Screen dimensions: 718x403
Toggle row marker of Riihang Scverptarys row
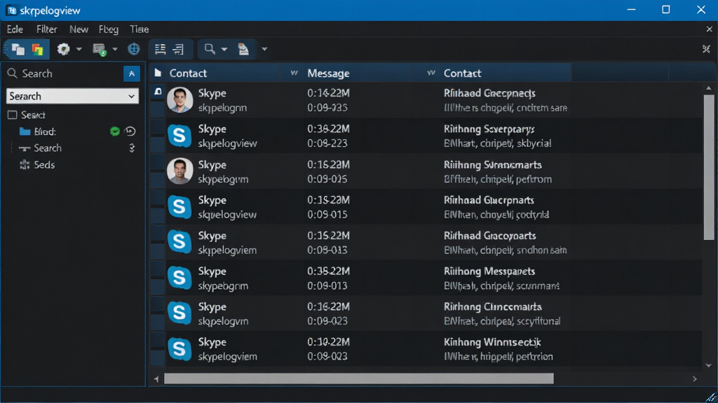[158, 128]
